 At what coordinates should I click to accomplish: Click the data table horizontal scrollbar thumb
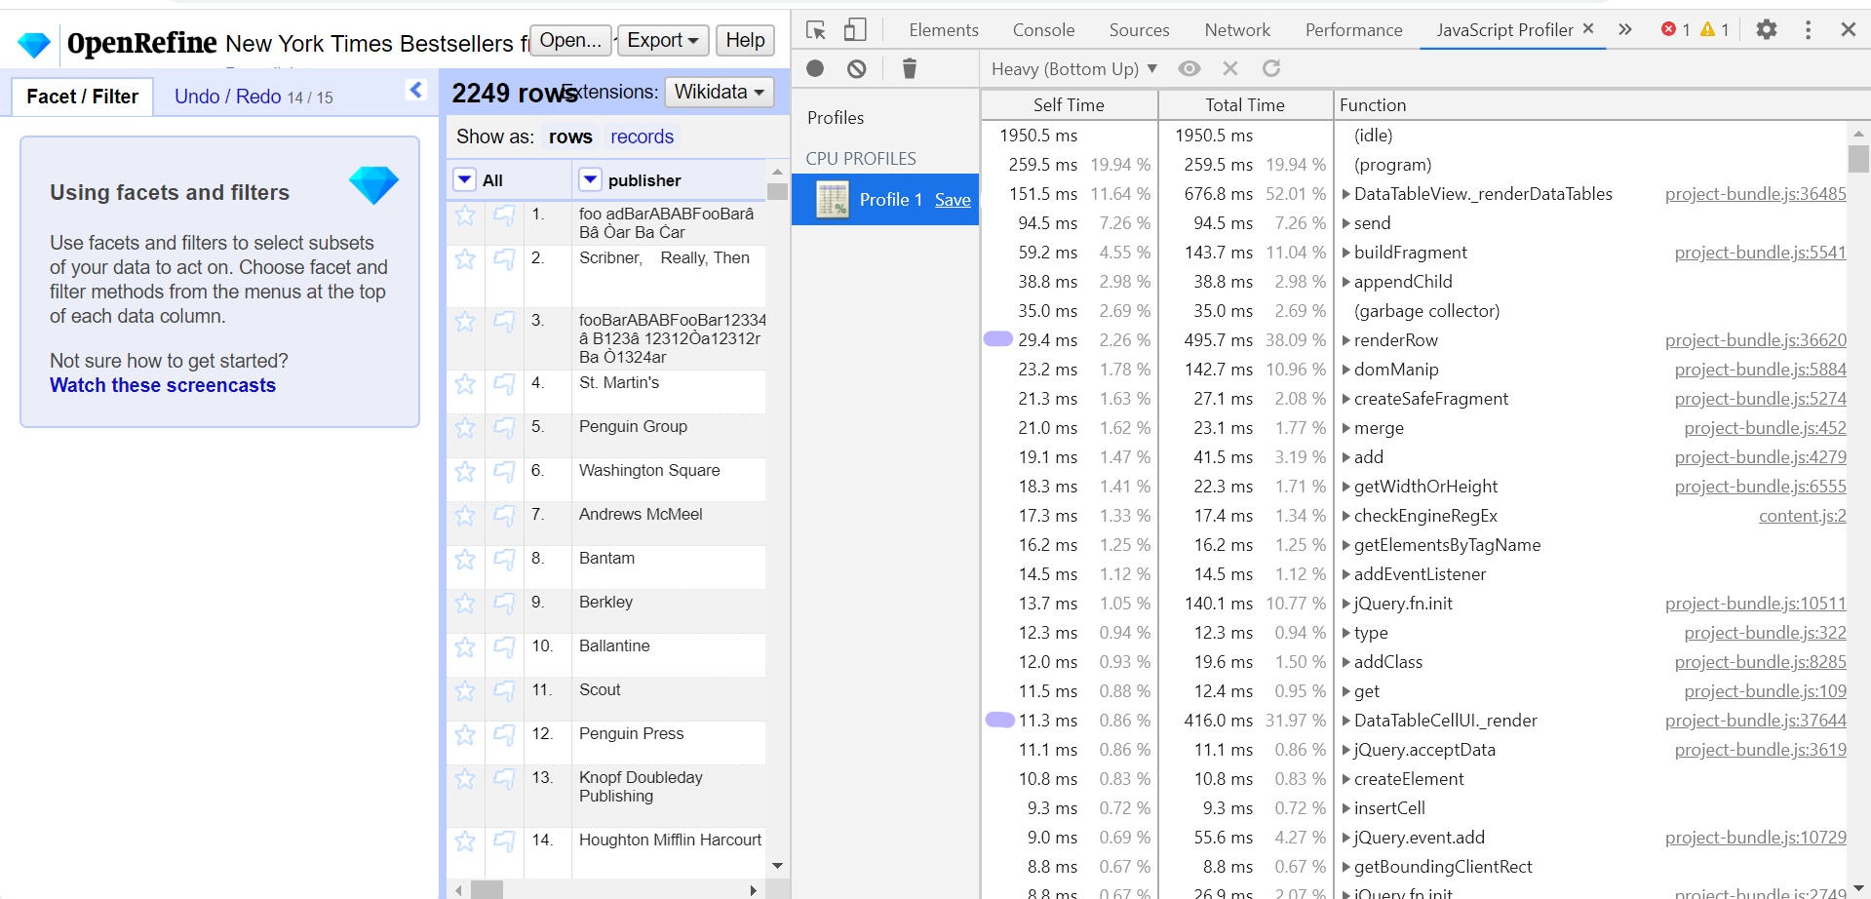pyautogui.click(x=487, y=890)
